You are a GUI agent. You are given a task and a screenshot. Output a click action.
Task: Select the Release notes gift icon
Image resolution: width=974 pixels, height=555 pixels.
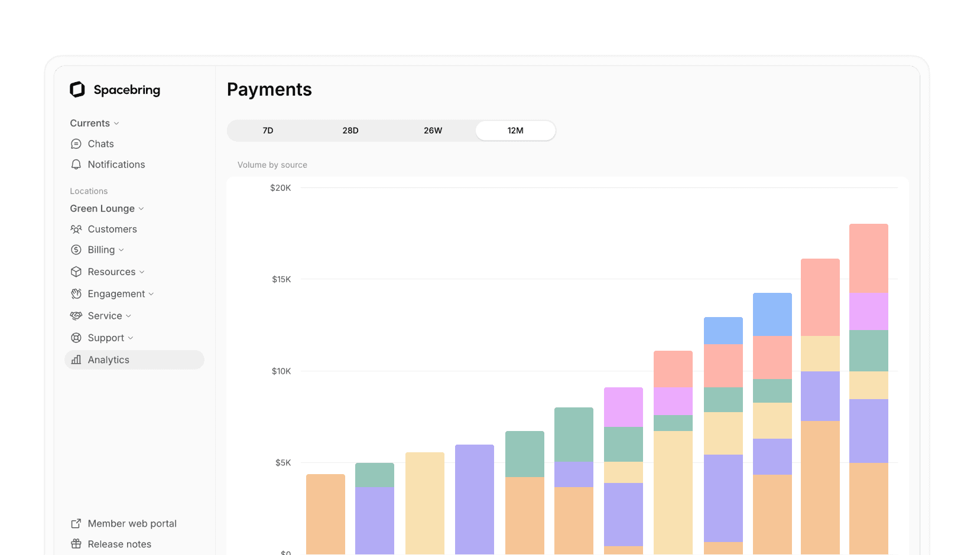76,544
